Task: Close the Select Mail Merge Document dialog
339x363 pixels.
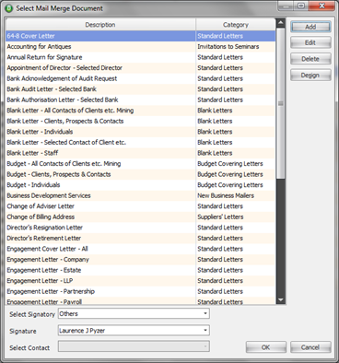Action: 321,6
